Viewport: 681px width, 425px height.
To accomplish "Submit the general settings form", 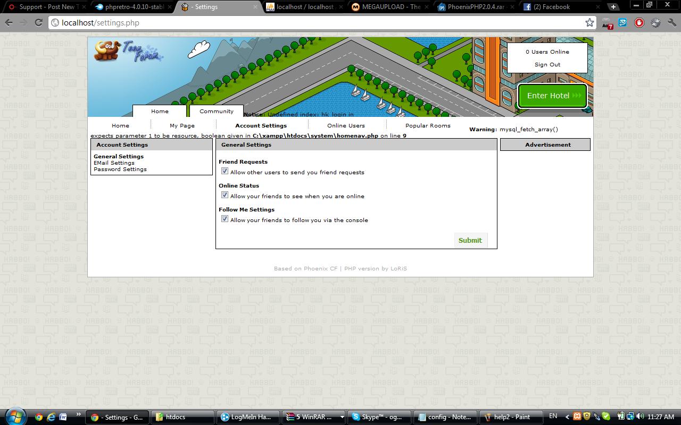I will [x=470, y=240].
